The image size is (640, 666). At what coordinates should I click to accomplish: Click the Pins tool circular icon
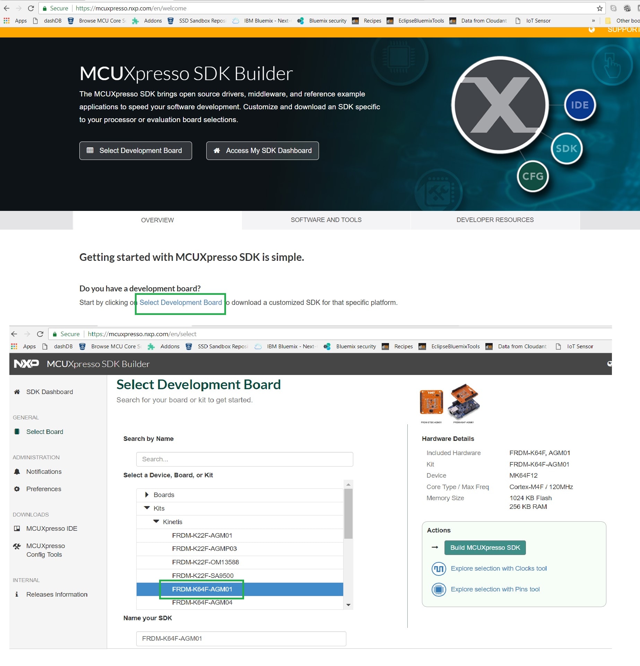tap(438, 590)
